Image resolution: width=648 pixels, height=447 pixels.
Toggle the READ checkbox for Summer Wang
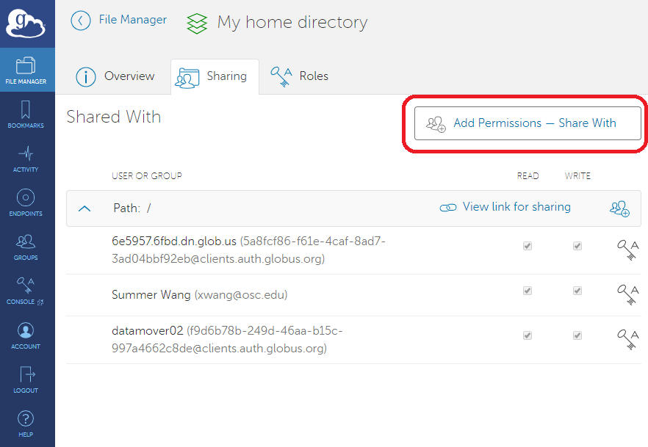coord(528,291)
